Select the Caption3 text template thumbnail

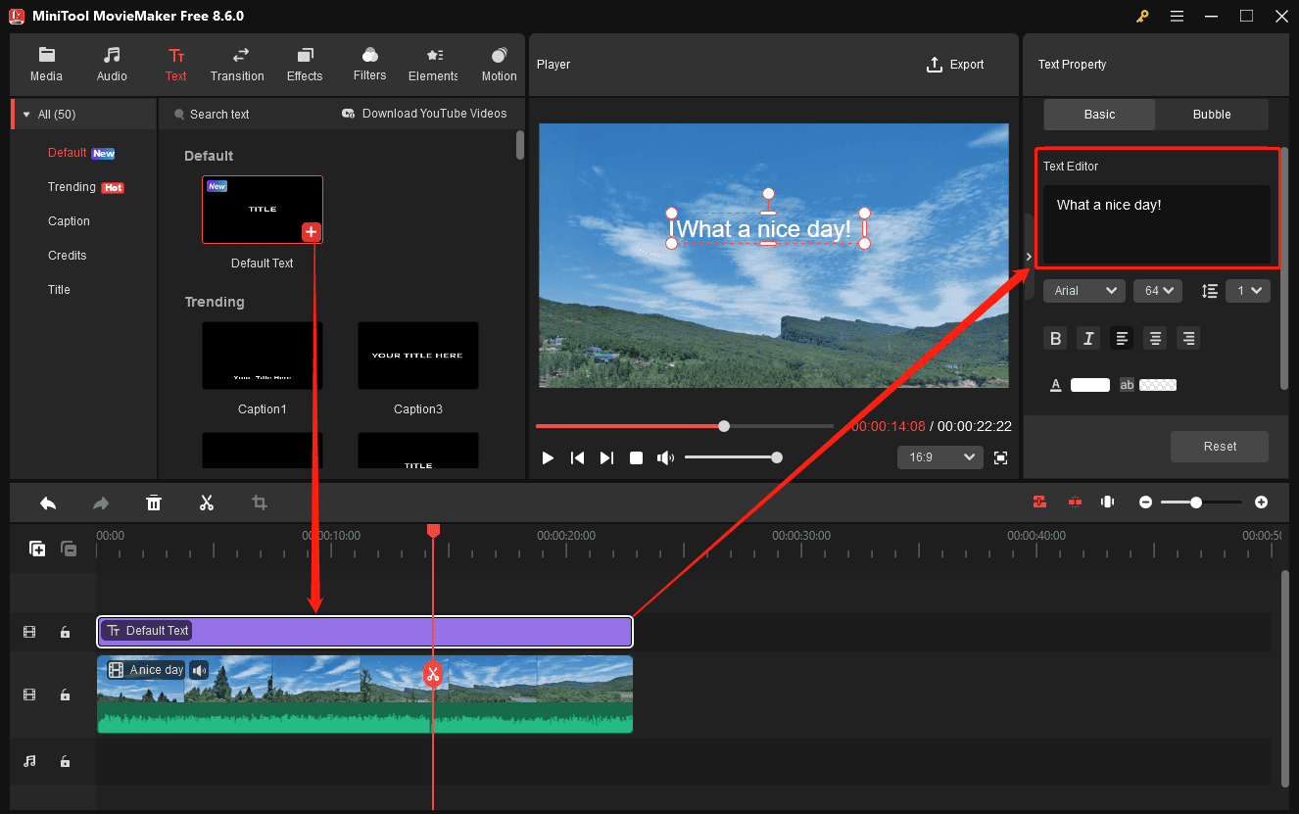(x=418, y=356)
